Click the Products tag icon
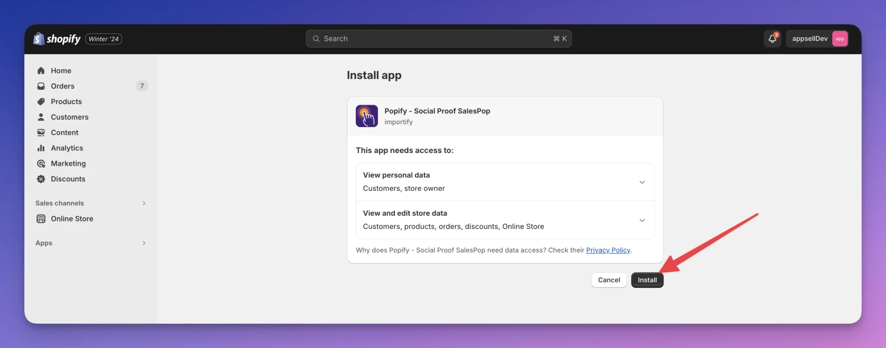Image resolution: width=886 pixels, height=348 pixels. (41, 102)
